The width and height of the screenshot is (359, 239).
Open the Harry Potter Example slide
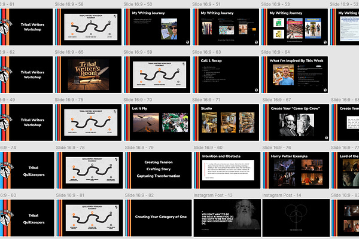click(296, 170)
